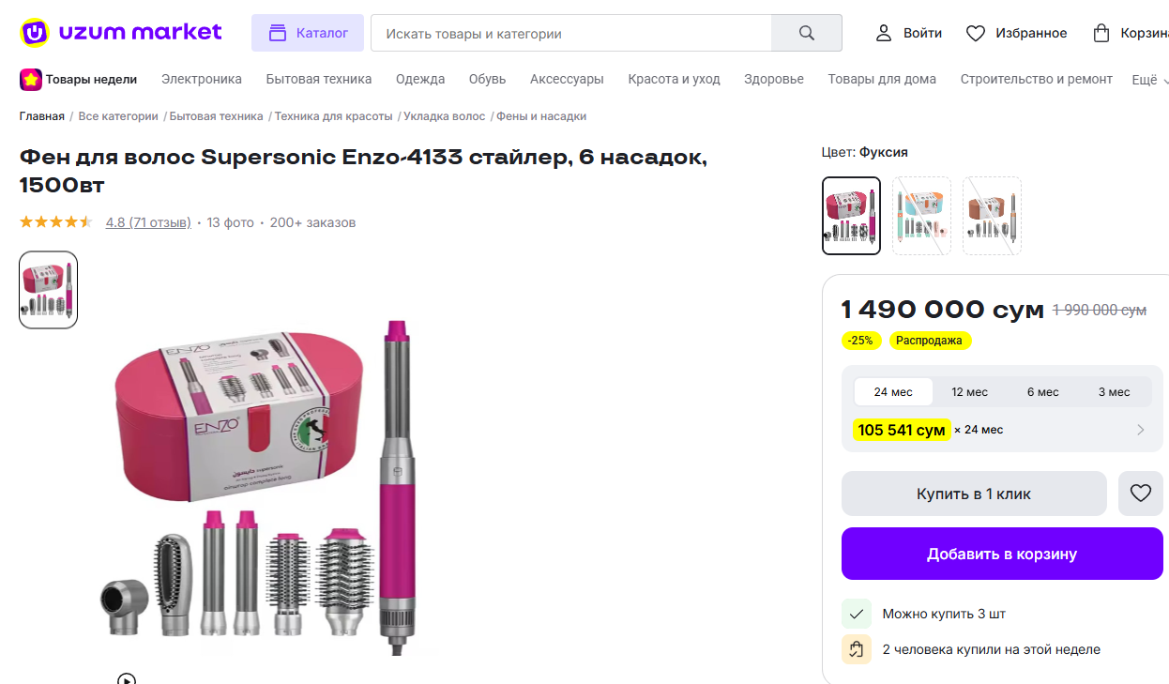Click the Uzum Market logo icon
This screenshot has width=1169, height=684.
pyautogui.click(x=35, y=33)
